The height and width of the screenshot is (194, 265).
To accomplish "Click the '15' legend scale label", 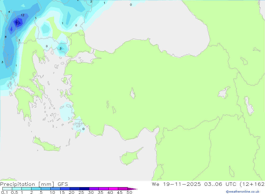I will 62,192.
